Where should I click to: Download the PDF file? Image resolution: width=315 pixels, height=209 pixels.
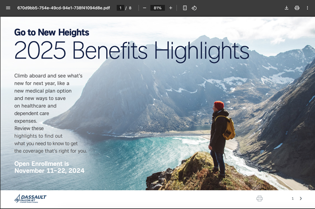click(287, 8)
